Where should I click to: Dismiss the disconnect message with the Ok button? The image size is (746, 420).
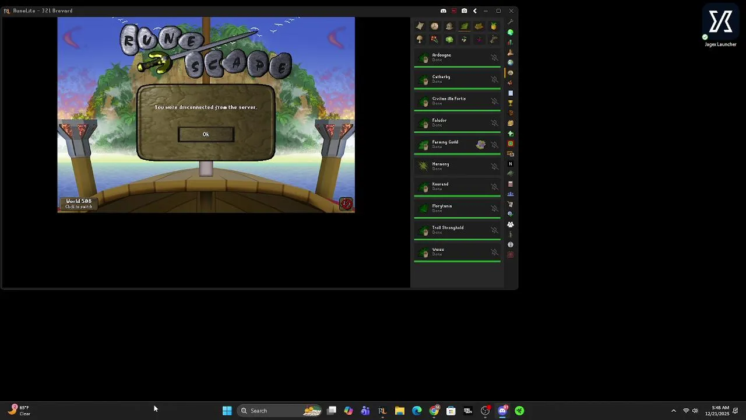(x=206, y=134)
